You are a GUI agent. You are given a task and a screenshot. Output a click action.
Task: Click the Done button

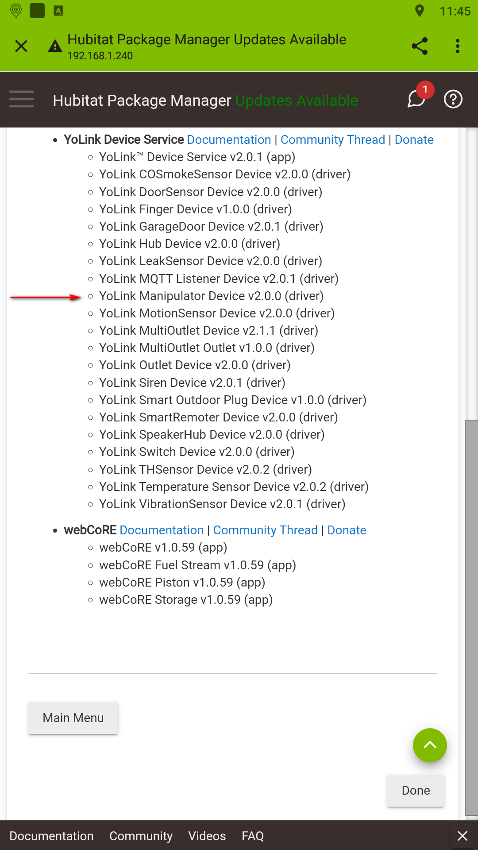[x=415, y=791]
